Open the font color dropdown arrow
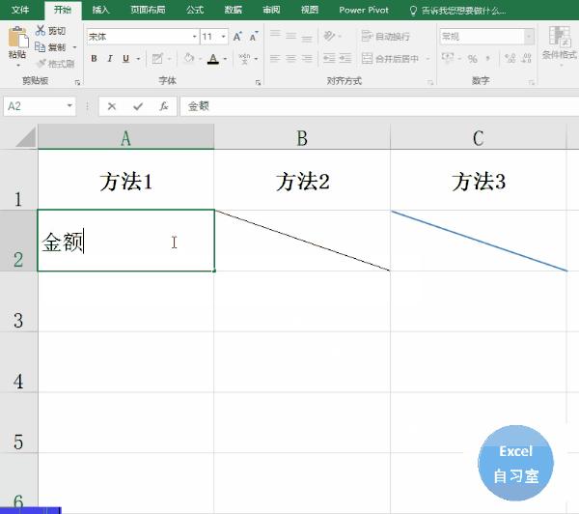The width and height of the screenshot is (579, 514). [x=225, y=58]
